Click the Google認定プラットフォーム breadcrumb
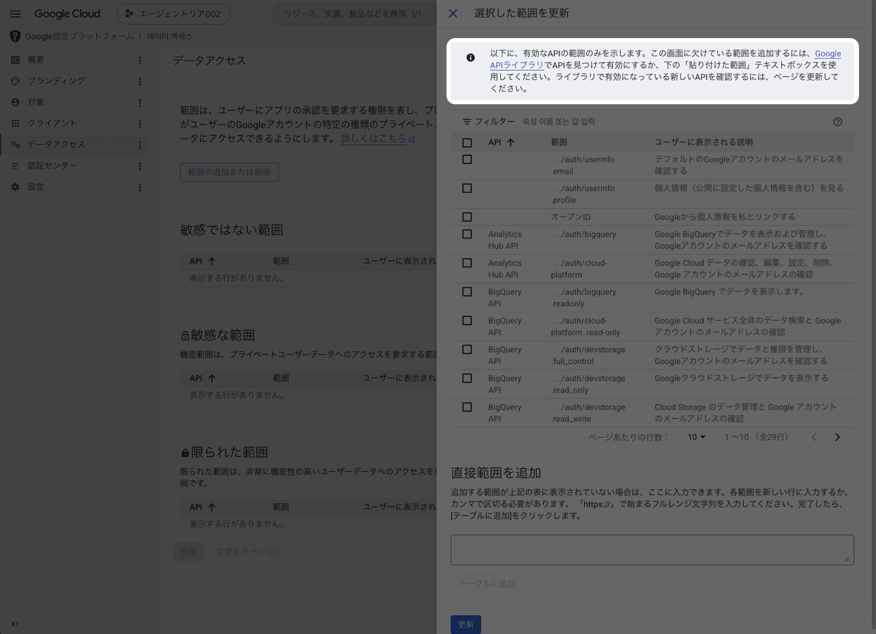 click(x=79, y=36)
